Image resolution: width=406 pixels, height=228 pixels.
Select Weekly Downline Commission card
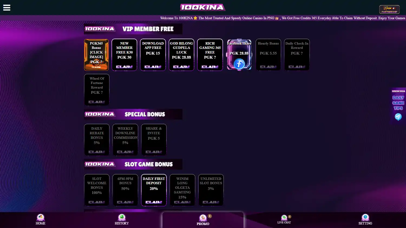(x=125, y=140)
